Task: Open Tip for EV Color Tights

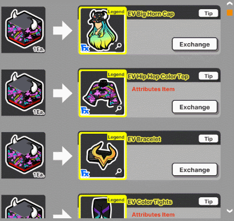Action: click(x=209, y=202)
